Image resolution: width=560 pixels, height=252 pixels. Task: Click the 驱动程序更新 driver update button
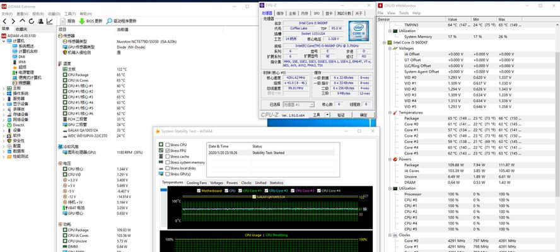click(x=121, y=21)
